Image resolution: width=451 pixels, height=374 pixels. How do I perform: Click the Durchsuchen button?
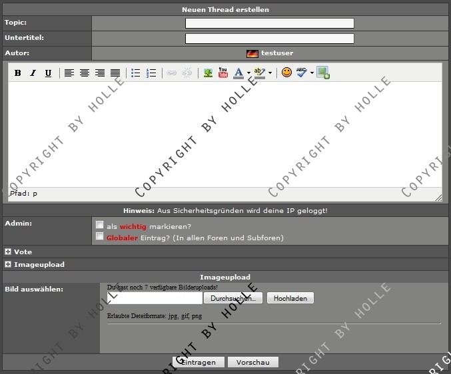233,298
